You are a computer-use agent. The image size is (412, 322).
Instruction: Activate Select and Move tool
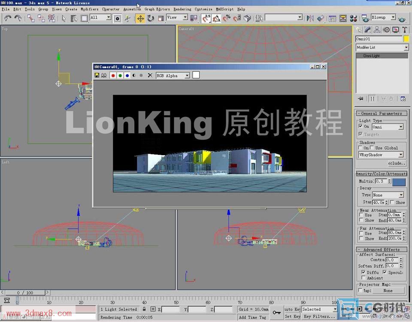coord(140,18)
